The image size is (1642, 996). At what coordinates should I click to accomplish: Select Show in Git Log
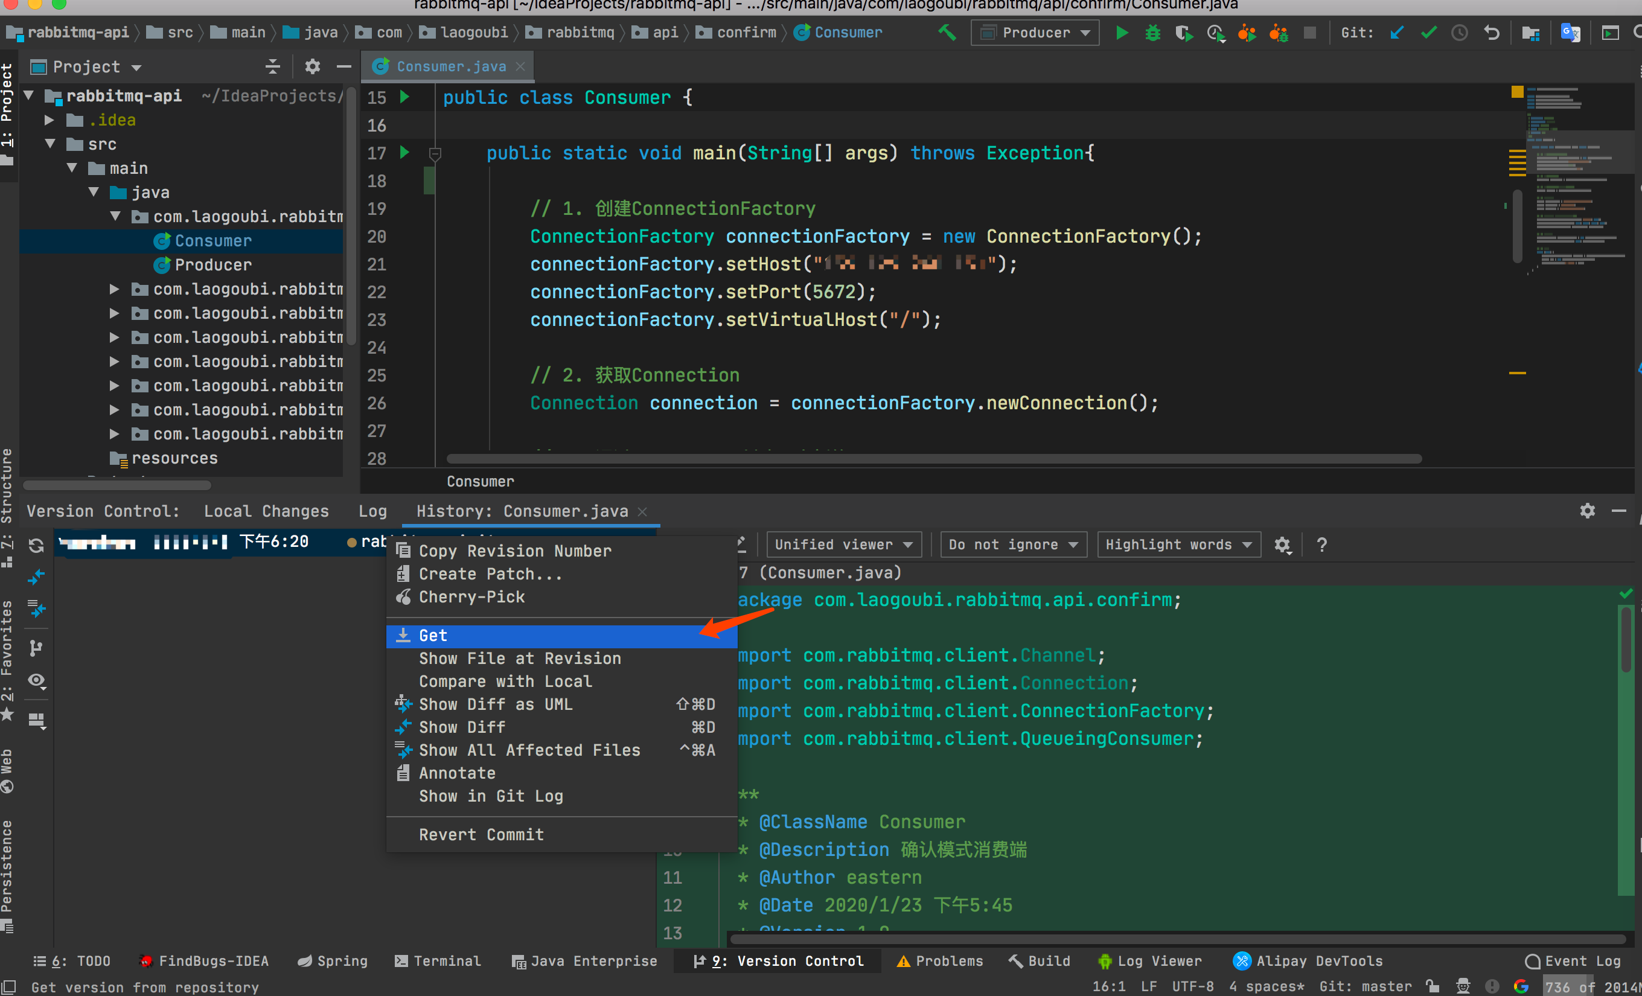[562, 796]
